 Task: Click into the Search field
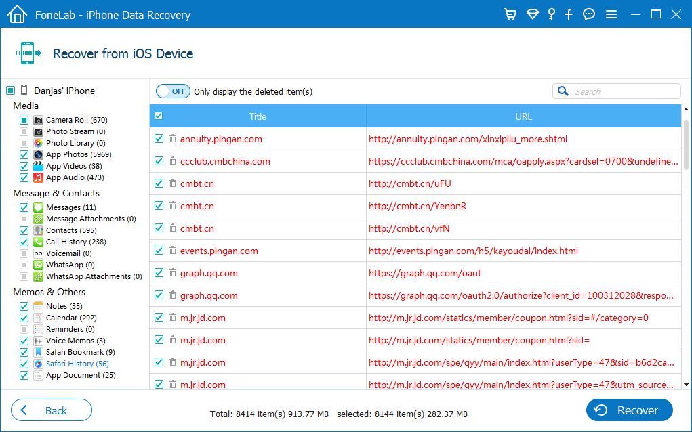[x=617, y=91]
